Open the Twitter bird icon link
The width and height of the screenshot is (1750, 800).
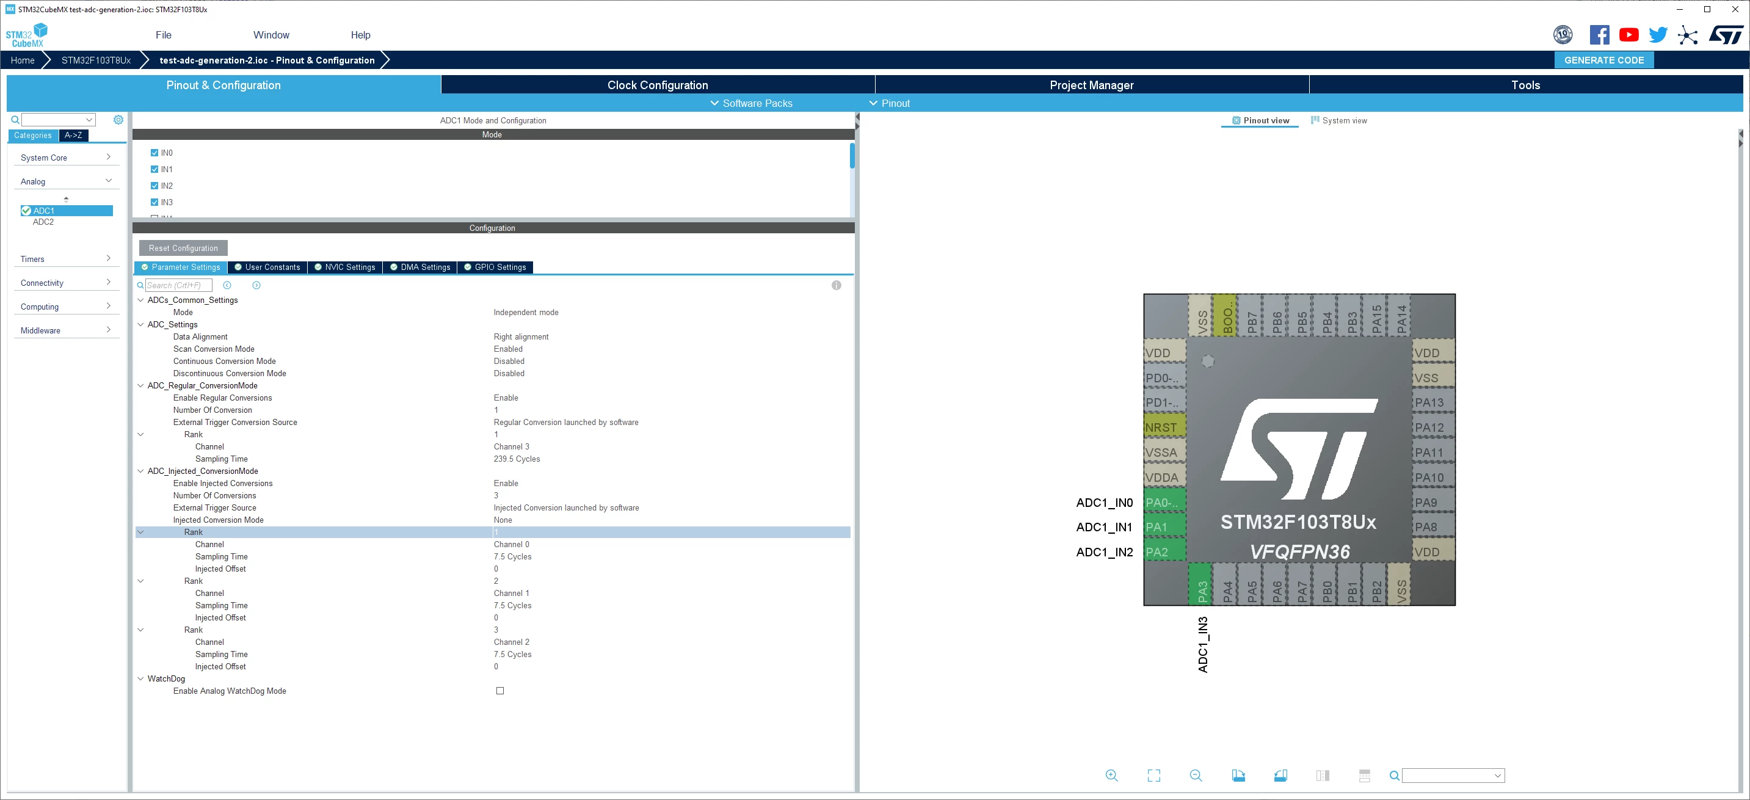tap(1658, 35)
